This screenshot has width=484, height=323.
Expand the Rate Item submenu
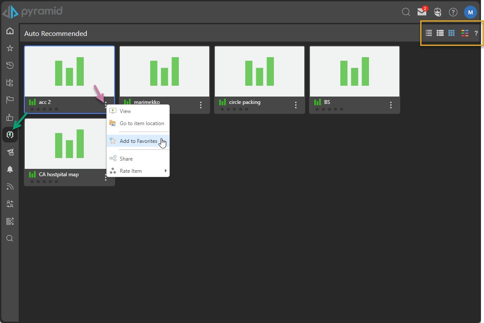(139, 171)
